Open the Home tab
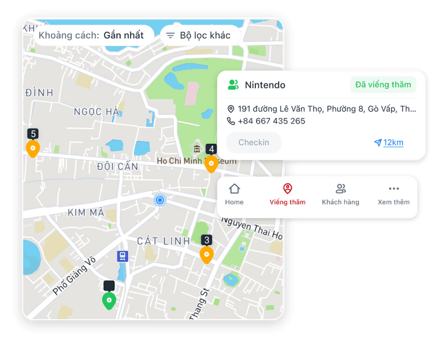 [234, 194]
